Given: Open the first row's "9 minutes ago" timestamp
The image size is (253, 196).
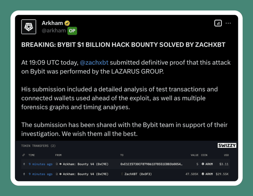Looking at the screenshot, I should tap(41, 164).
